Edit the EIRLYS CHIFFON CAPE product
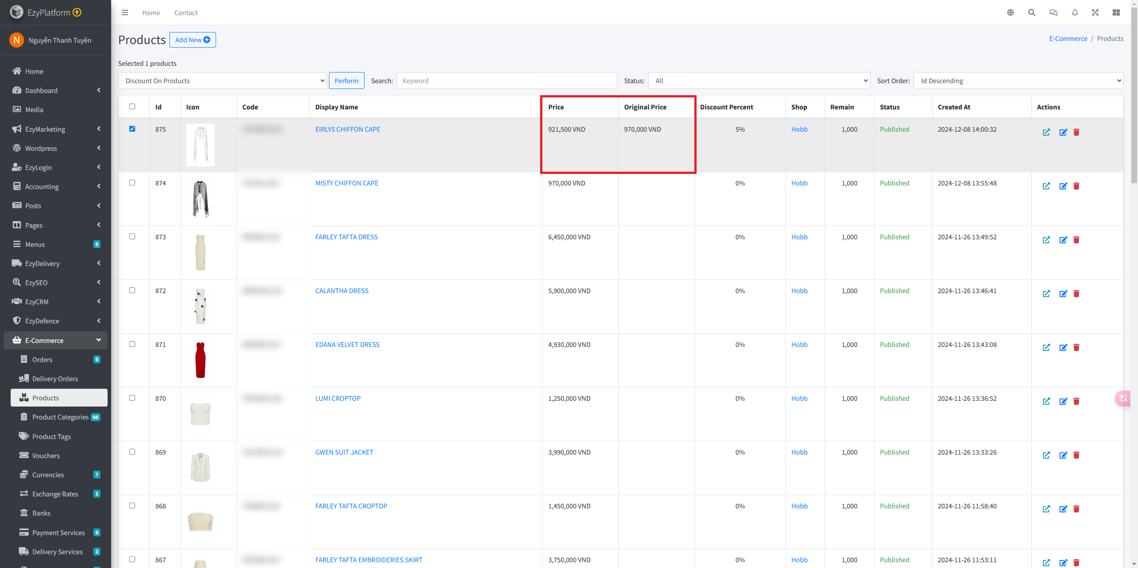The height and width of the screenshot is (568, 1138). [x=1063, y=132]
